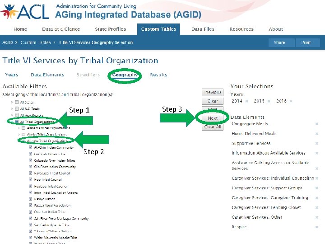This screenshot has width=325, height=244.
Task: Toggle All Tribal Organizations checkbox
Action: [17, 122]
